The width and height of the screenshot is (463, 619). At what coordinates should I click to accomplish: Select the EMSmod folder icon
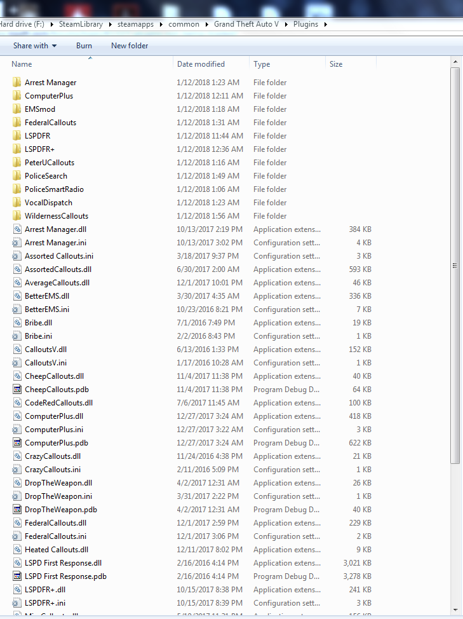click(x=17, y=109)
